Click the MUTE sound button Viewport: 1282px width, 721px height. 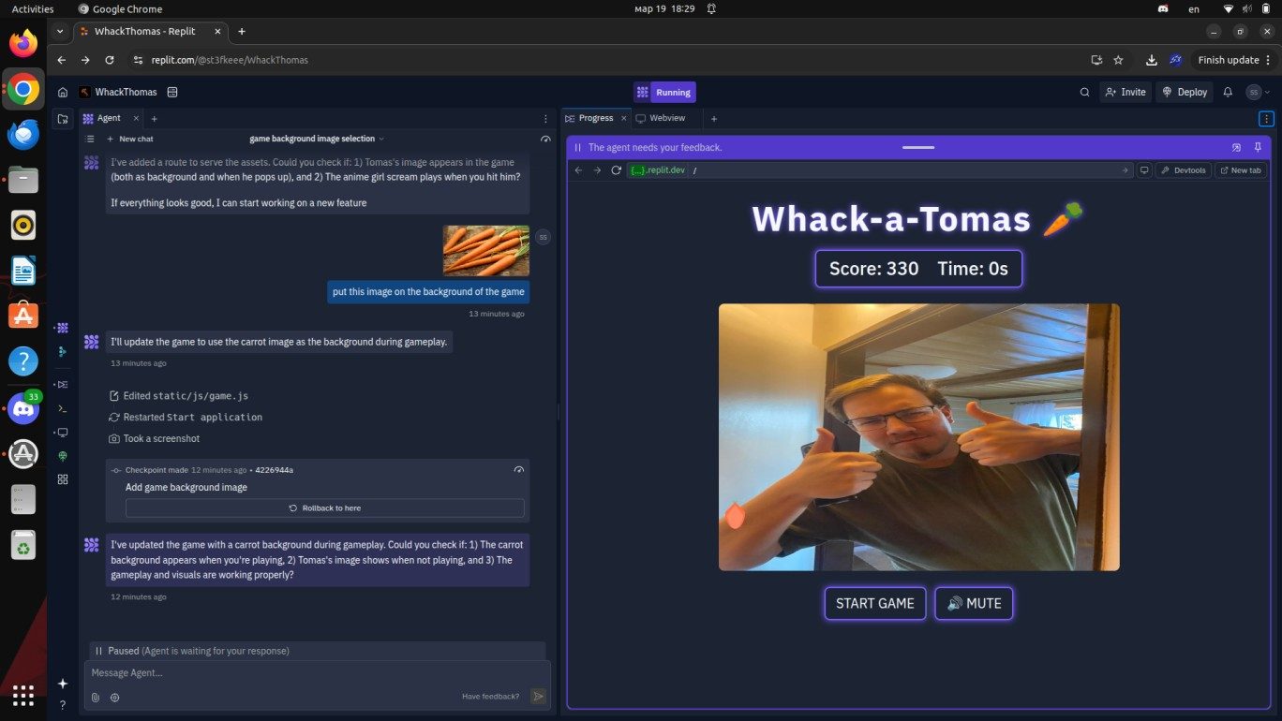(x=974, y=603)
